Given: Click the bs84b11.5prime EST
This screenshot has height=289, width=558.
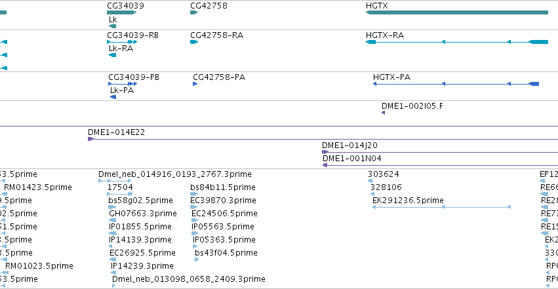Looking at the screenshot, I should coord(223,187).
